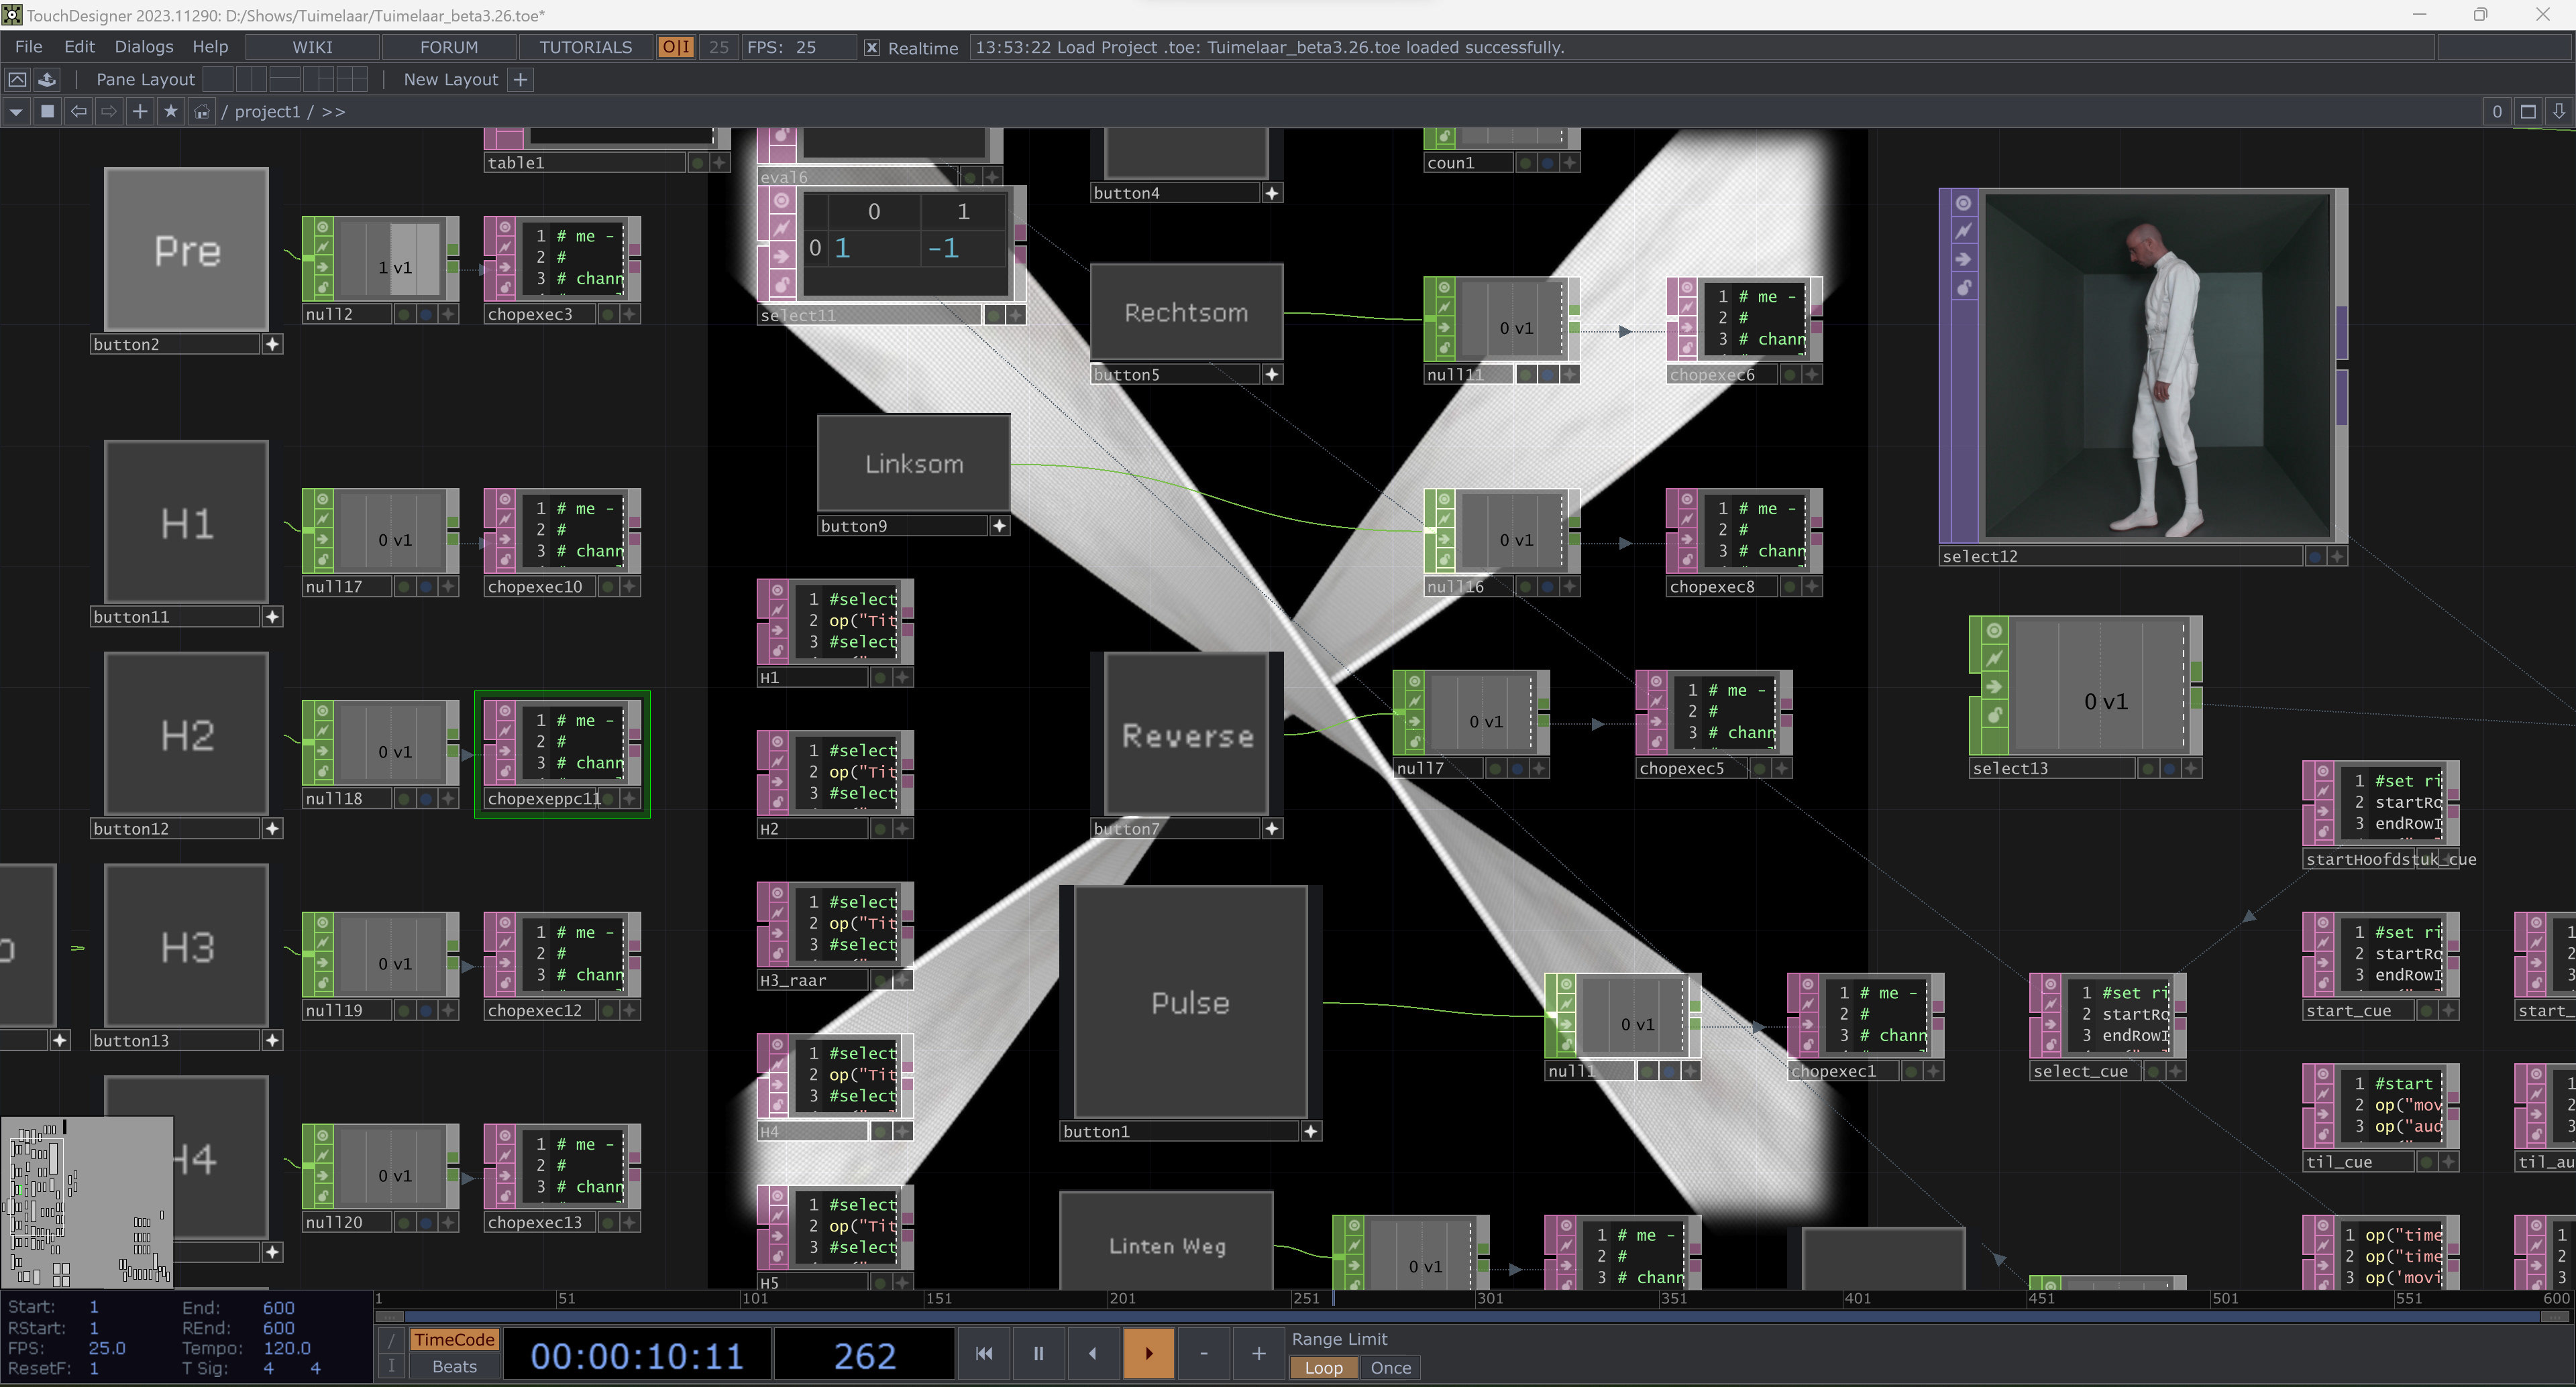Switch time display to Beats

click(454, 1367)
